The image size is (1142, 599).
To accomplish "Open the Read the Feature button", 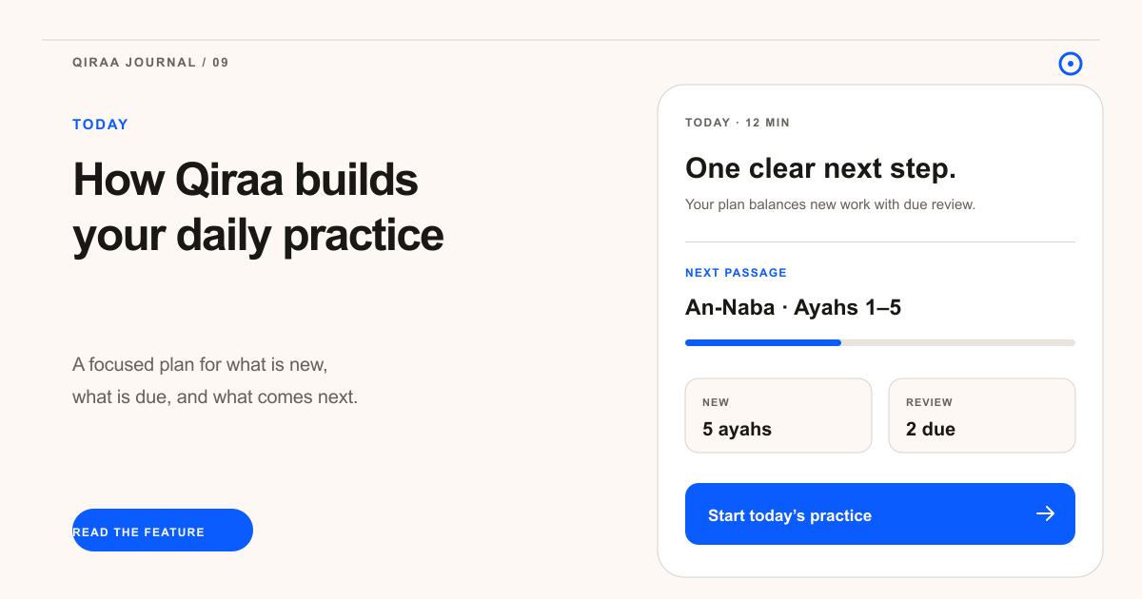I will (163, 531).
